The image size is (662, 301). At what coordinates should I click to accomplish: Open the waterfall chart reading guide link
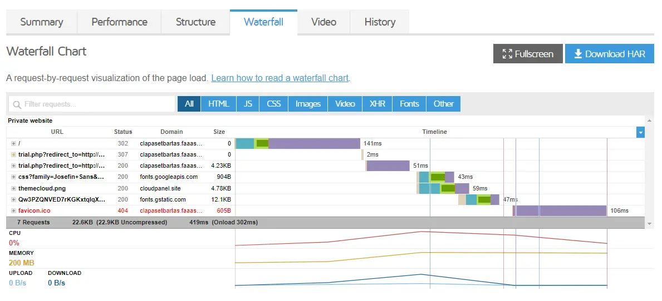pyautogui.click(x=280, y=78)
